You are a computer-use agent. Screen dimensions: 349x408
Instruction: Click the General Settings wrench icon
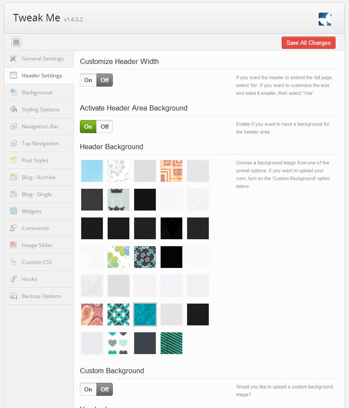pos(13,59)
